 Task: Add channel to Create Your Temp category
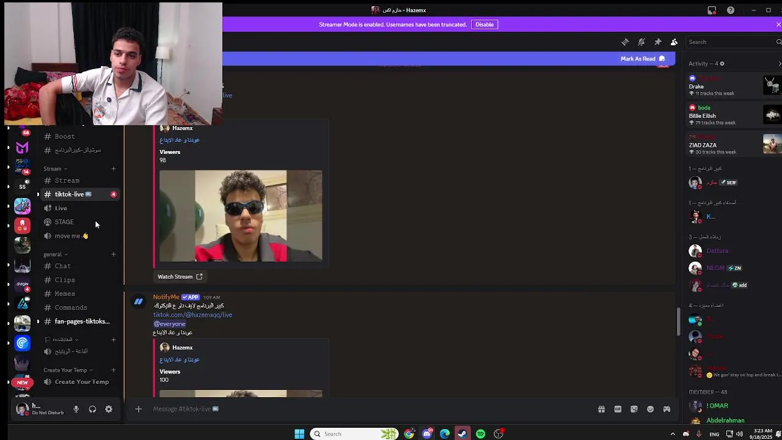click(x=113, y=370)
